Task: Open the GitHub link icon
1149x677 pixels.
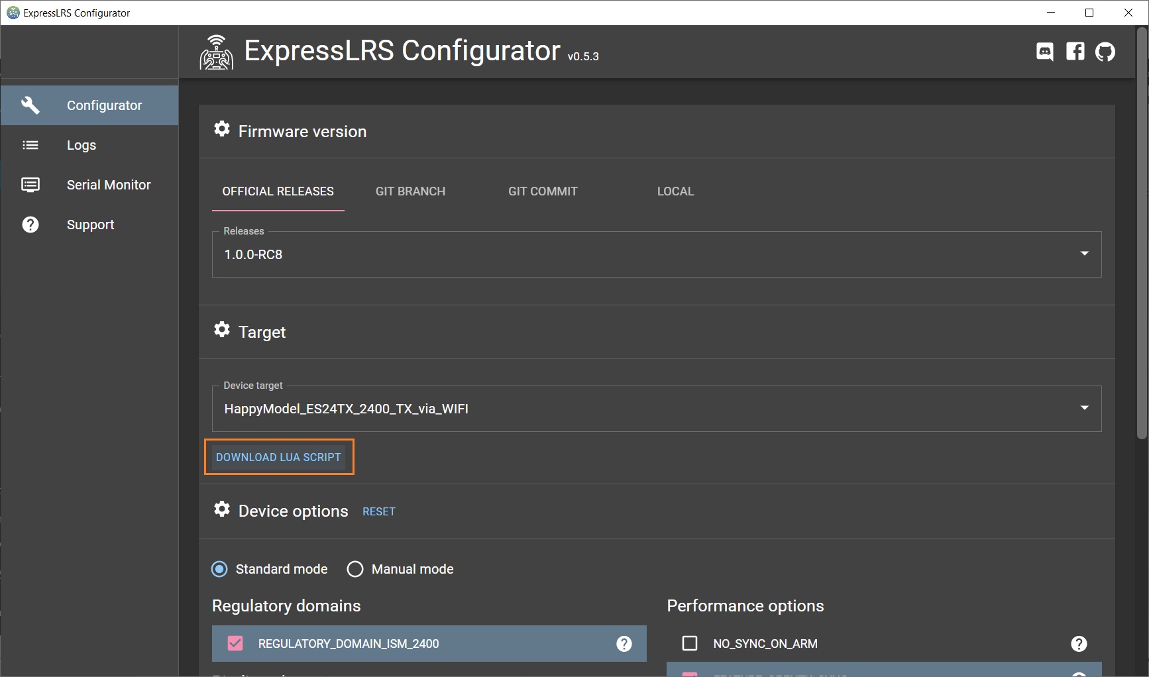Action: coord(1105,52)
